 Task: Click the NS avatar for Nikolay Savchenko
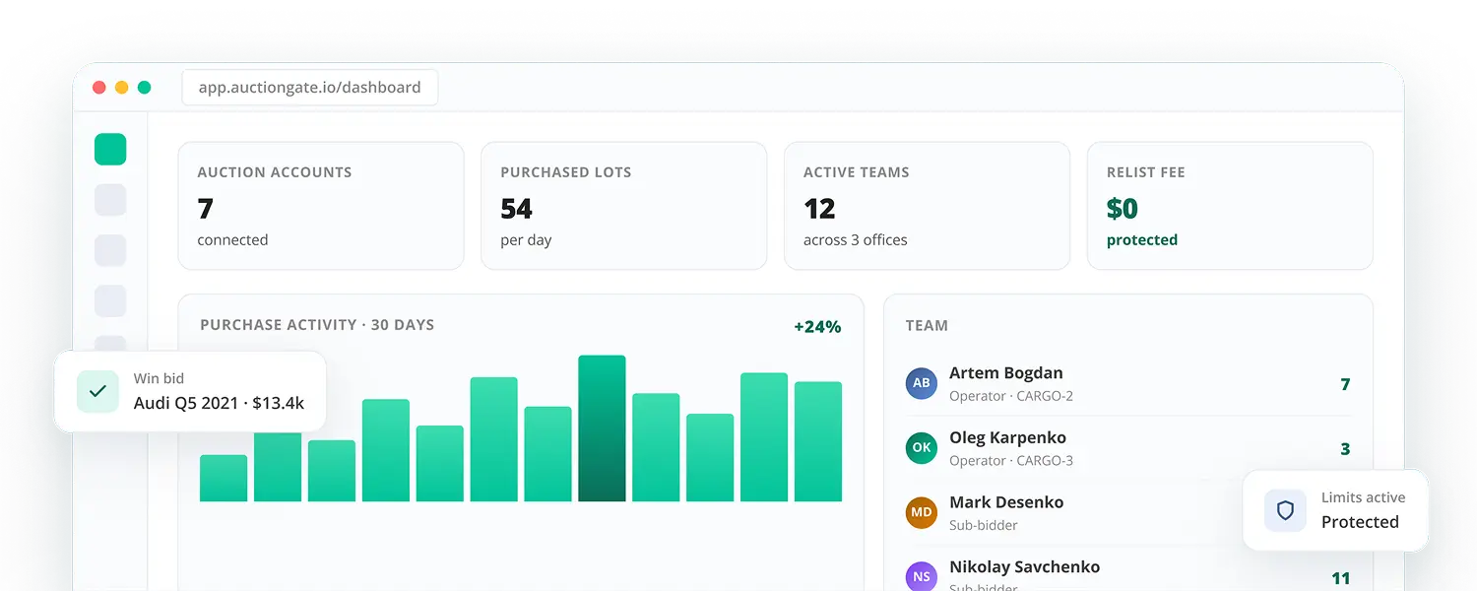click(x=922, y=576)
